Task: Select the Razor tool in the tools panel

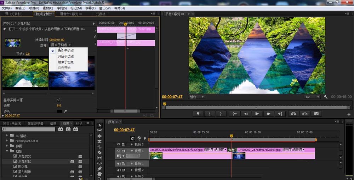Action: tap(99, 152)
